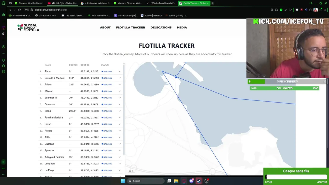Click the address bar URL field
This screenshot has height=185, width=329.
(x=51, y=10)
